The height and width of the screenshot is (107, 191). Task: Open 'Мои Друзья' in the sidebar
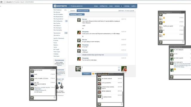click(57, 12)
